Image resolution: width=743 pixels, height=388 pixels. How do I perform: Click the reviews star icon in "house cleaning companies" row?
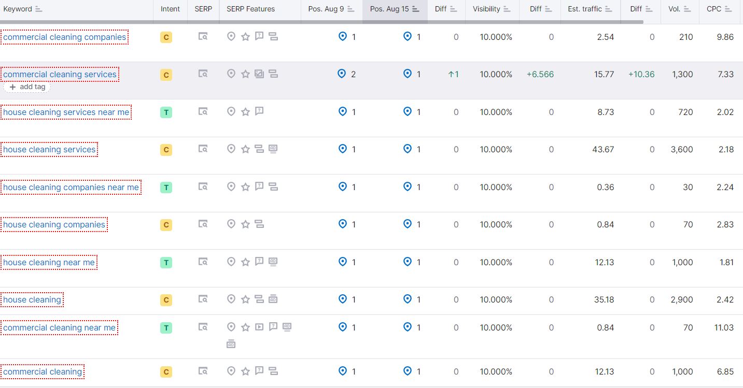(245, 224)
